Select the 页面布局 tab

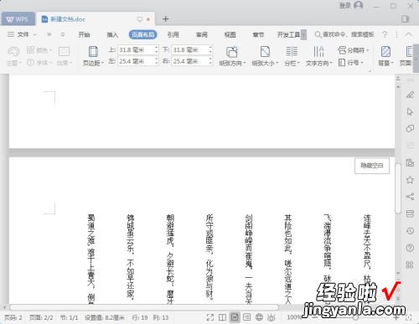point(142,34)
